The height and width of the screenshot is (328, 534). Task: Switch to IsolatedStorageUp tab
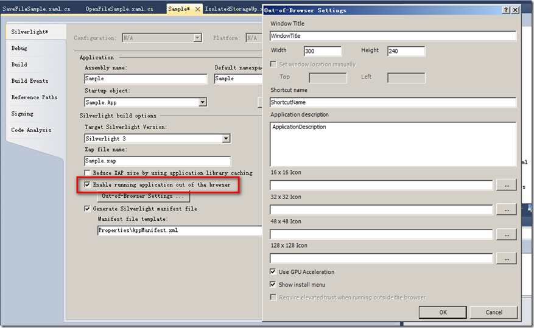(x=233, y=9)
